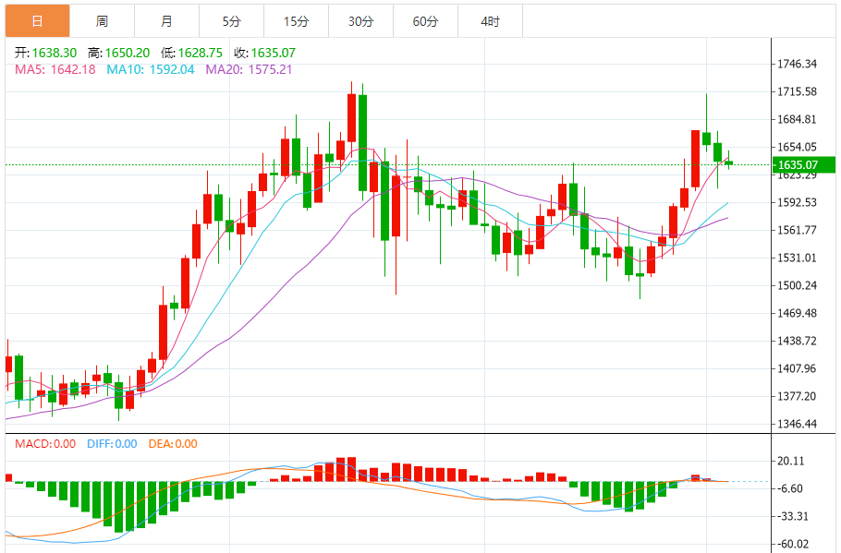Click the 开:1638.30 opening price text
The image size is (841, 553).
point(45,53)
